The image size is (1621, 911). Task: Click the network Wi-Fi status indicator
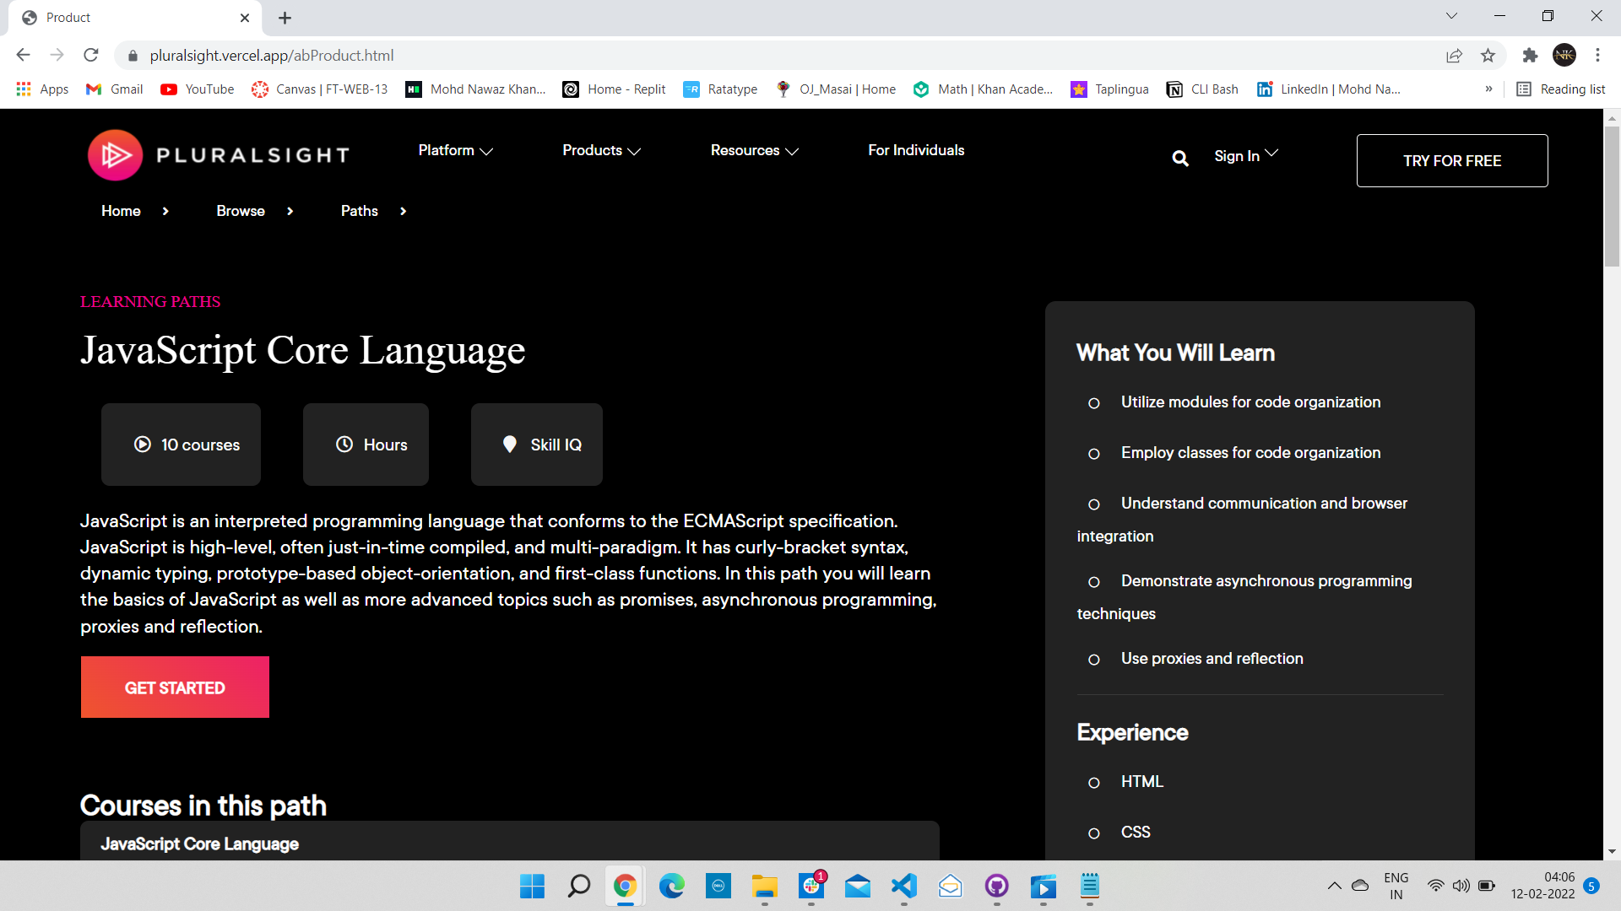tap(1436, 885)
